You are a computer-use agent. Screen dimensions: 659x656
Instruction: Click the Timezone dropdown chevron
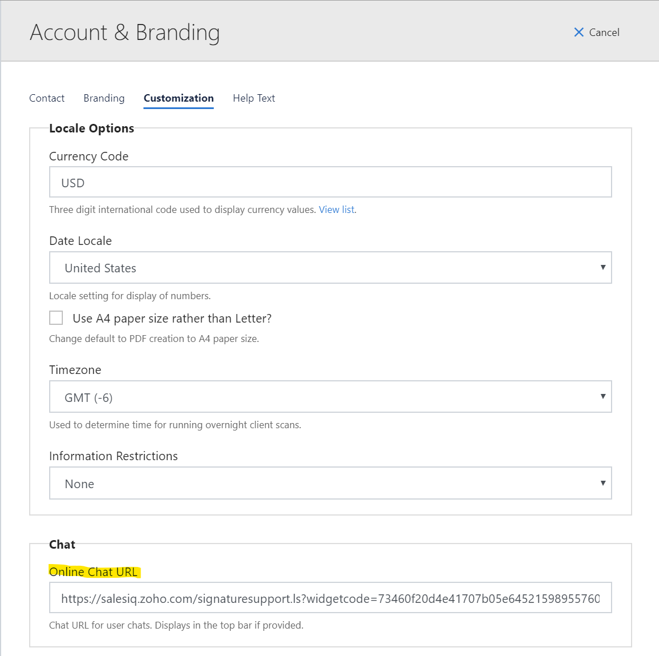(603, 396)
